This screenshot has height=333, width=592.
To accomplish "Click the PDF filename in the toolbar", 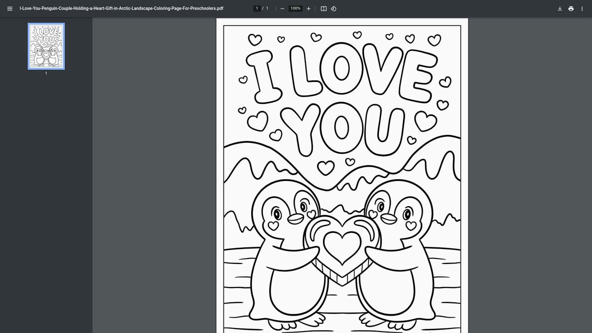I will click(120, 8).
